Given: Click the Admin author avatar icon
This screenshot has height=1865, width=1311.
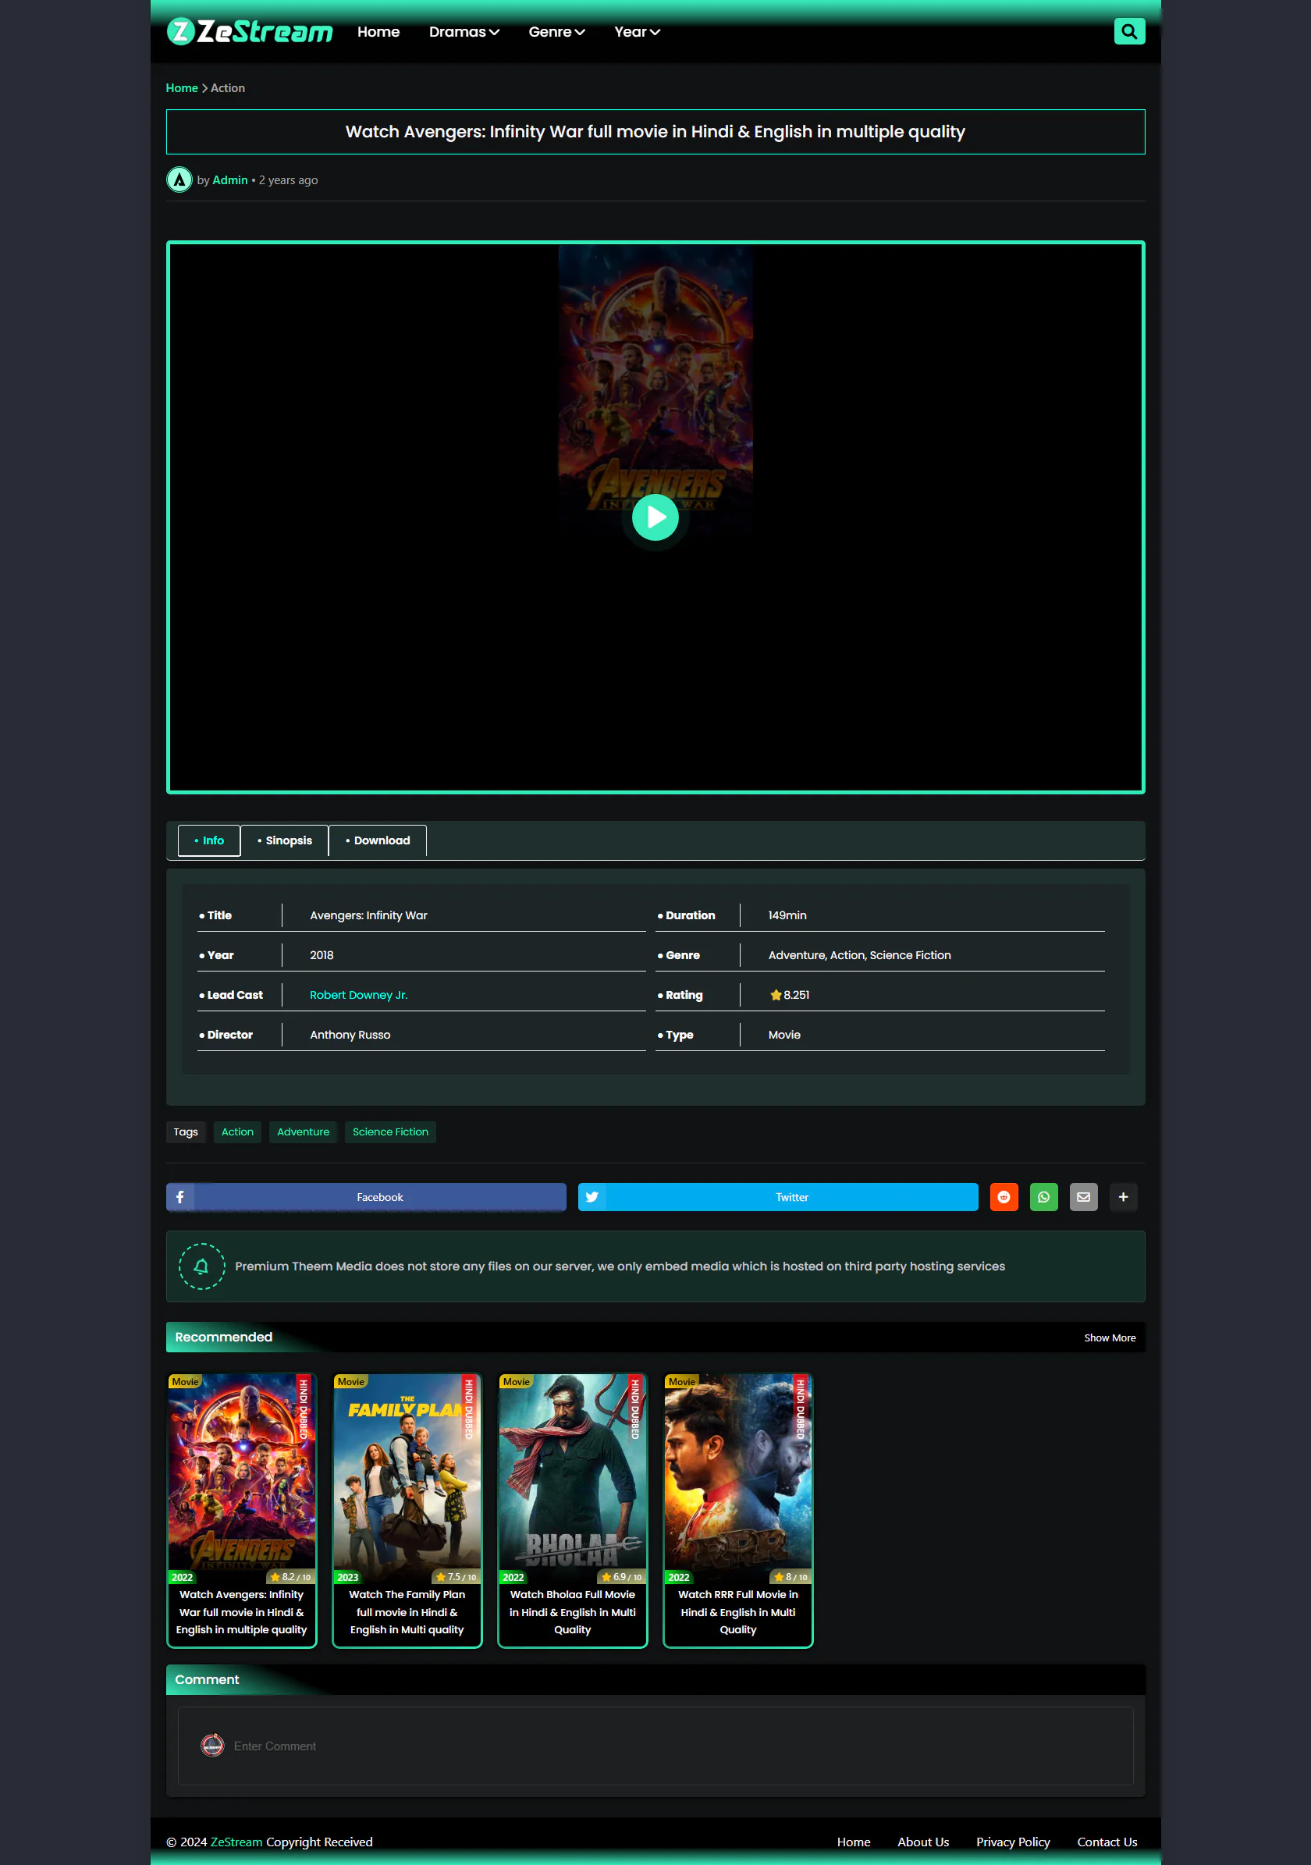Looking at the screenshot, I should (179, 179).
